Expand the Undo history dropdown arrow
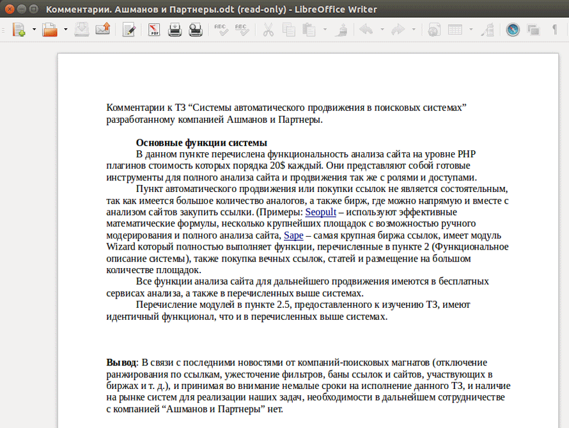The image size is (569, 428). pos(382,29)
